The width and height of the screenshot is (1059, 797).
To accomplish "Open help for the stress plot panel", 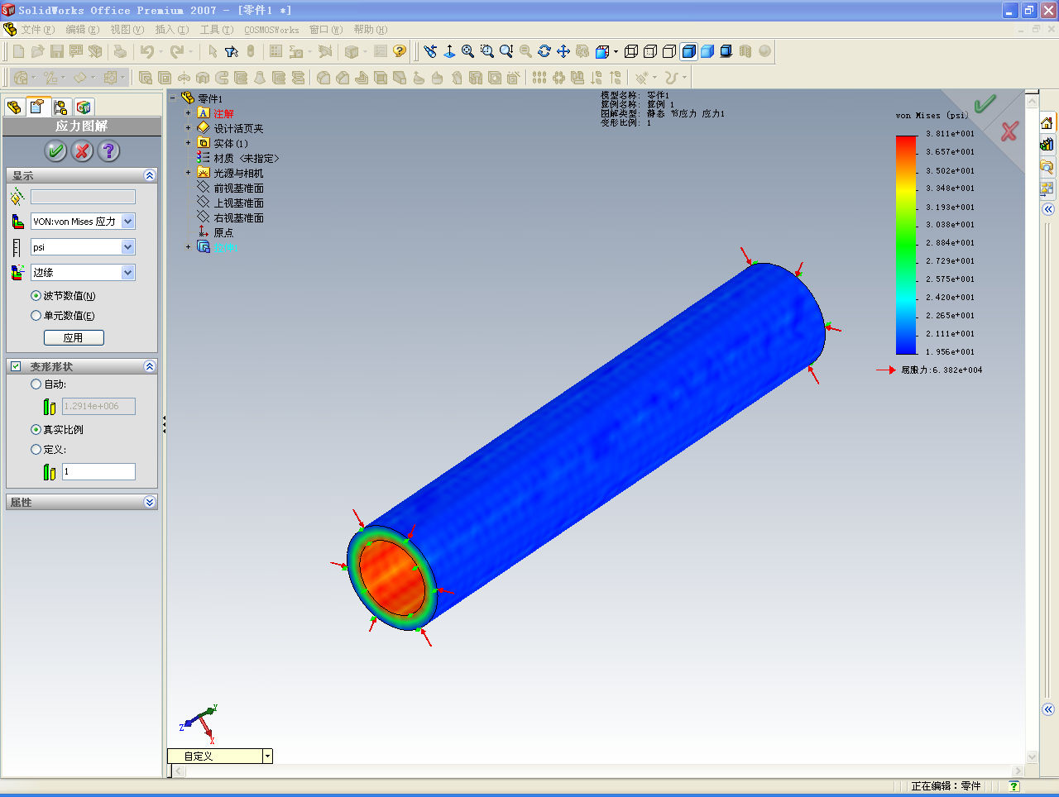I will pos(108,151).
